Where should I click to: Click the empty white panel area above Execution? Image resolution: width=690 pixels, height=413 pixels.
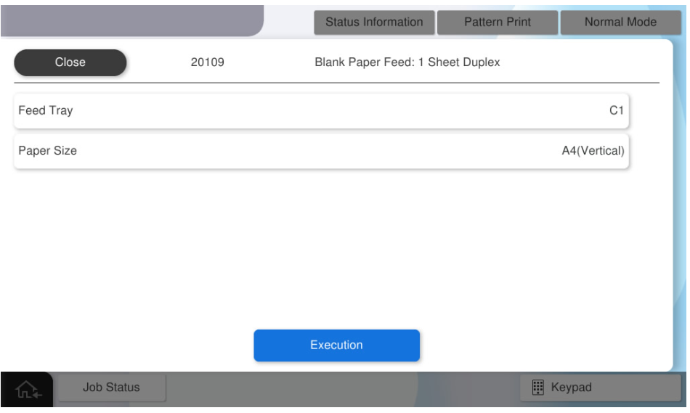(336, 247)
